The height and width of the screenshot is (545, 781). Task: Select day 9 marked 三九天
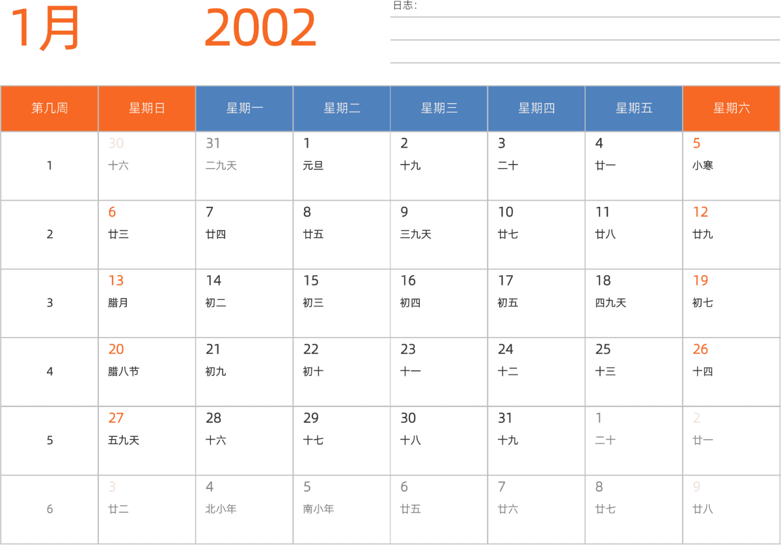[439, 235]
